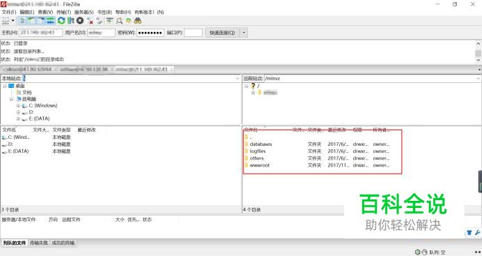Image resolution: width=482 pixels, height=256 pixels.
Task: Open the 编辑(E) menu
Action: point(27,12)
